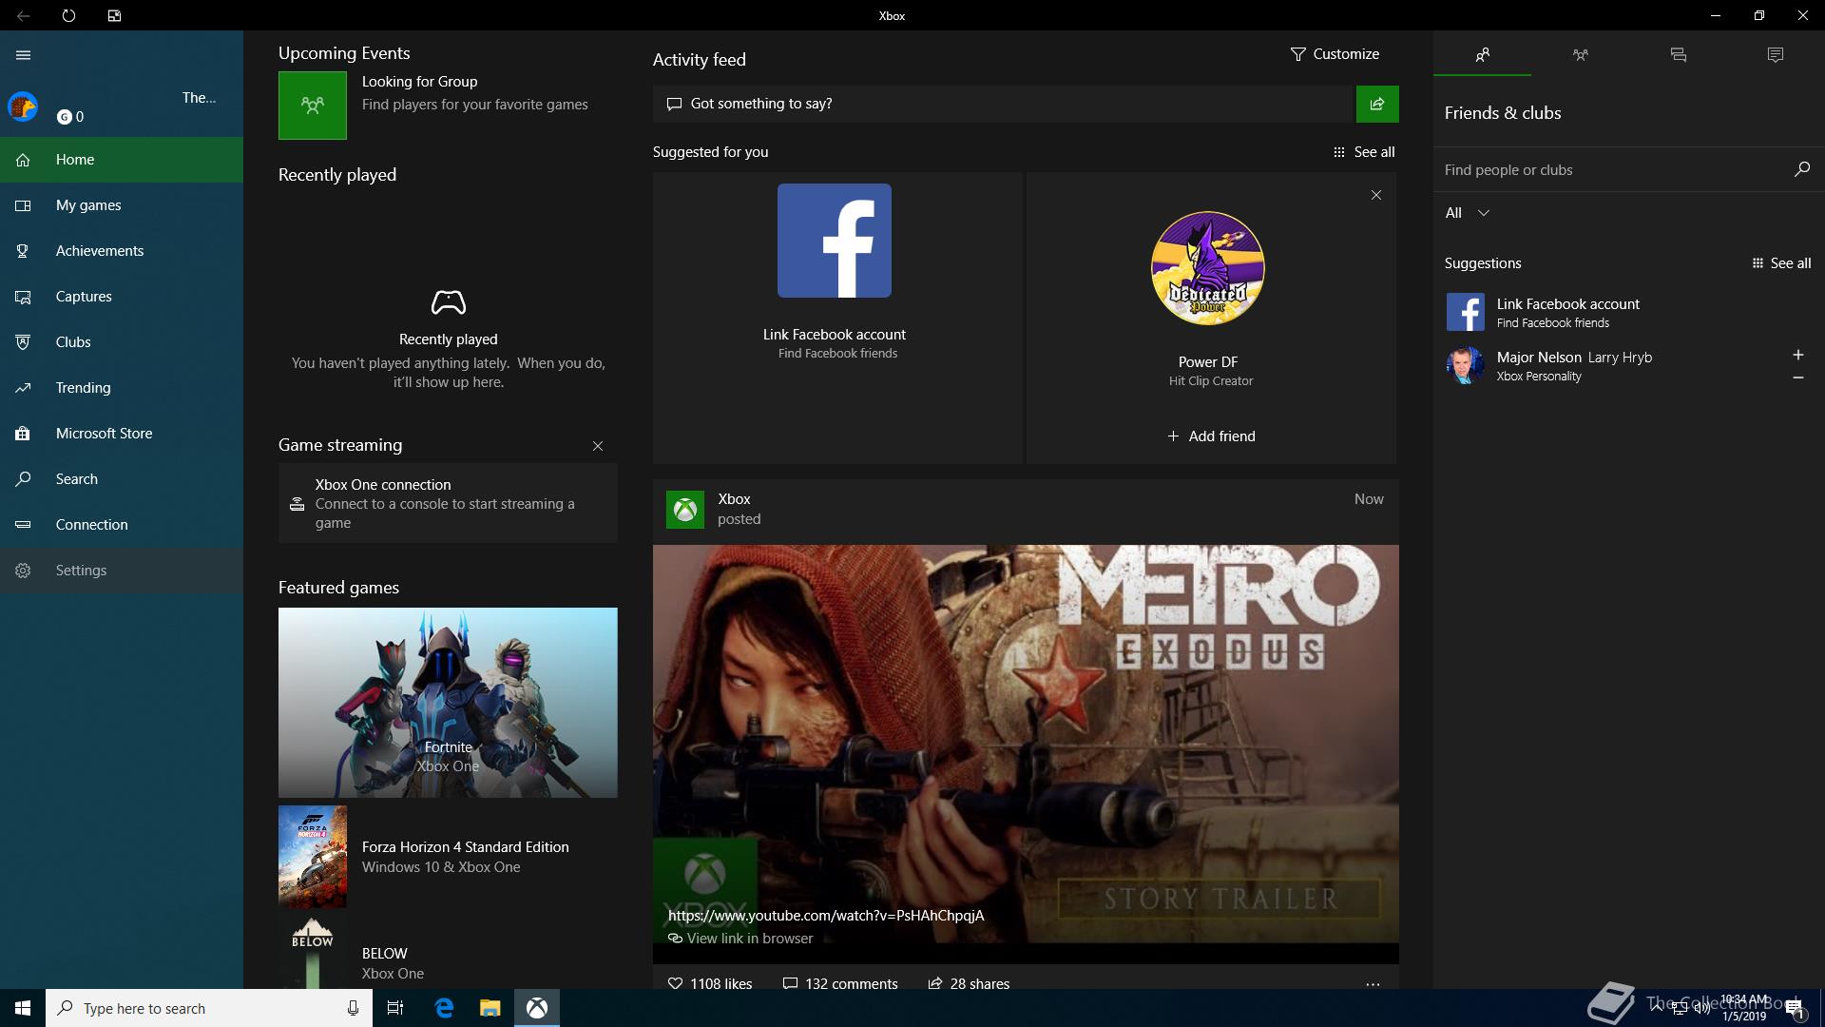Click the refresh icon in title bar
Screen dimensions: 1825x1027
[68, 15]
